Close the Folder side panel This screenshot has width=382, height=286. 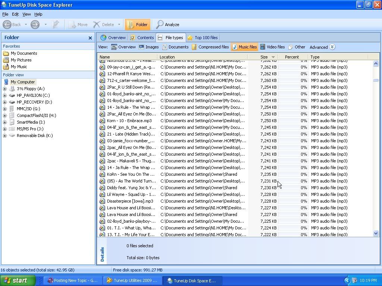(x=90, y=38)
